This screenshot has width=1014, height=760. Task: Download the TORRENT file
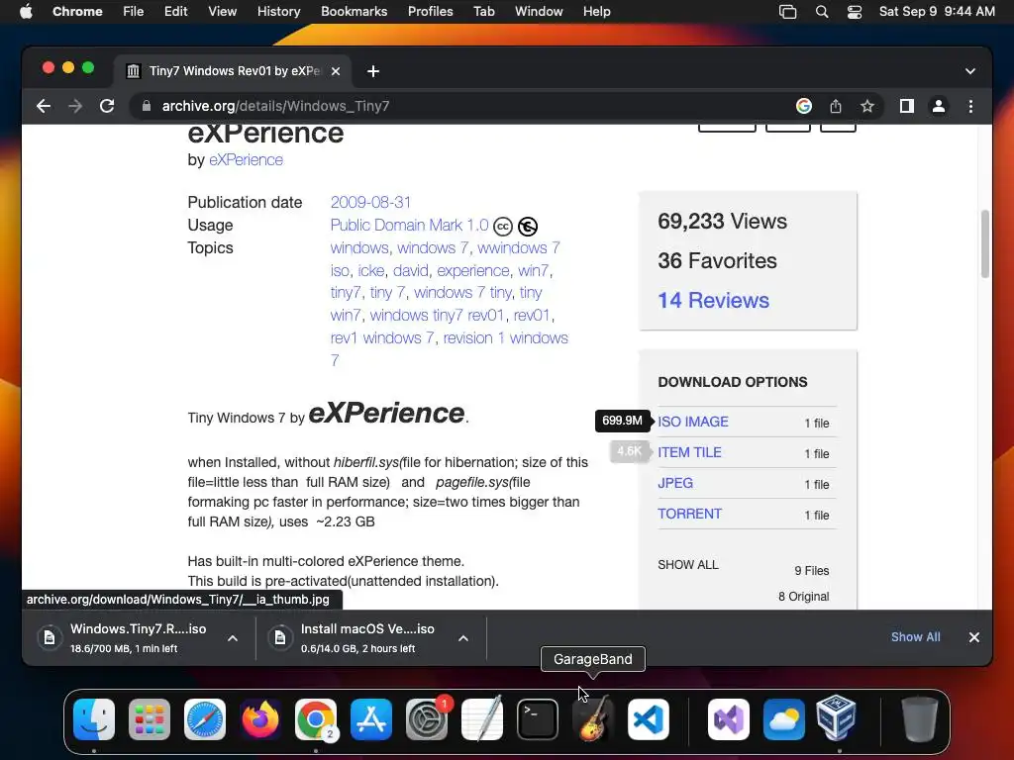tap(689, 514)
